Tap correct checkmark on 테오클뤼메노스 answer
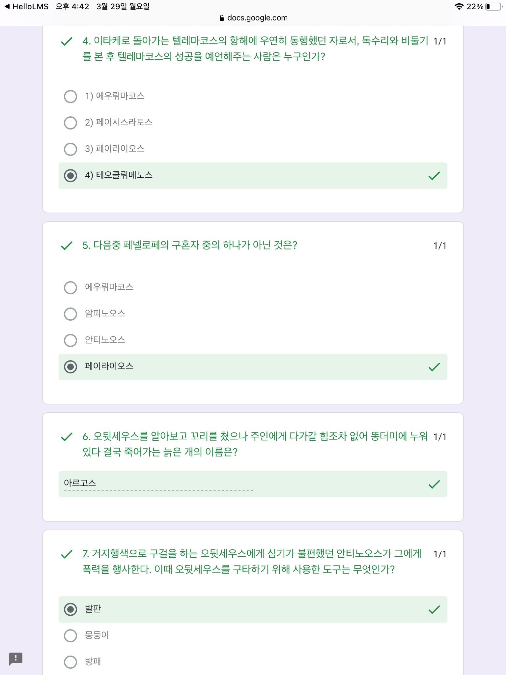Screen dimensions: 506x675 click(434, 176)
